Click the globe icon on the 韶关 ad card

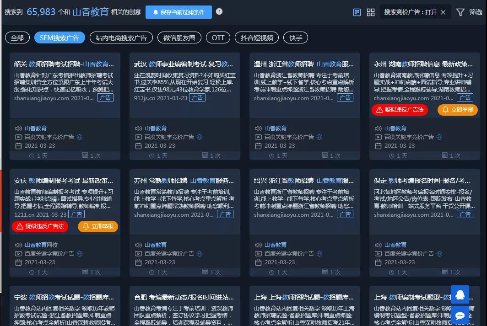[79, 137]
